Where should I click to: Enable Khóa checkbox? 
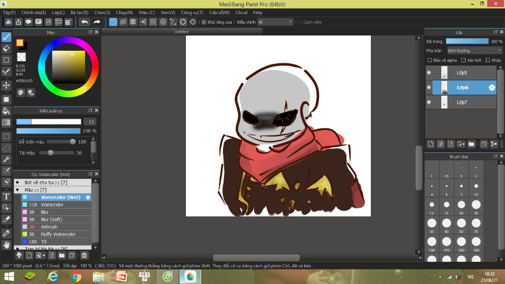click(x=488, y=60)
